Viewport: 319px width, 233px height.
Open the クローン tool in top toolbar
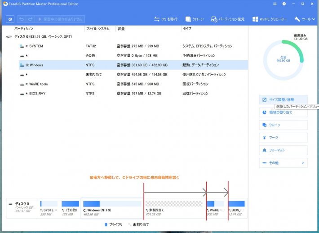click(194, 19)
